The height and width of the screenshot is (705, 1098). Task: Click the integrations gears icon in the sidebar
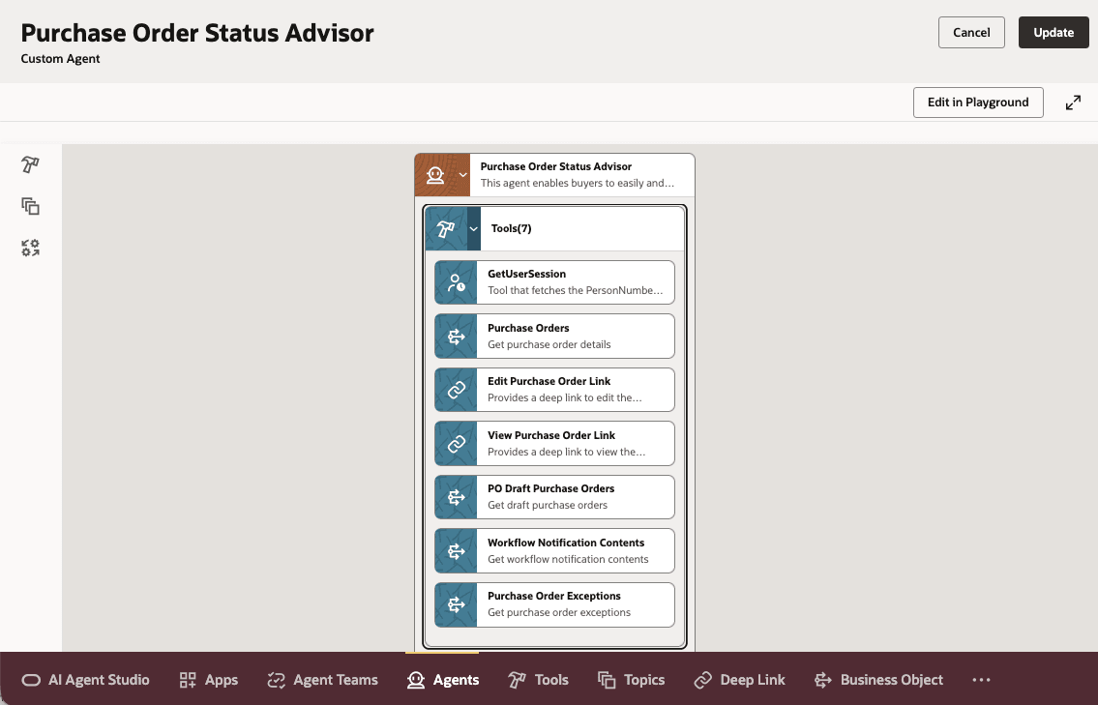(29, 248)
